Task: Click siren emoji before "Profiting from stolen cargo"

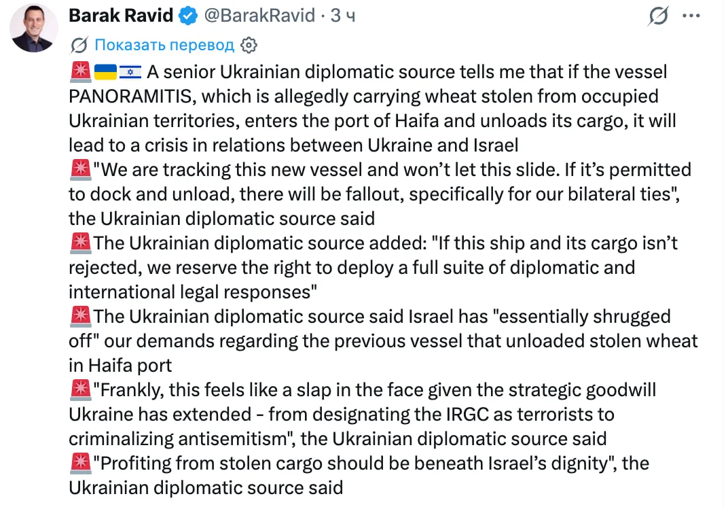Action: point(80,463)
